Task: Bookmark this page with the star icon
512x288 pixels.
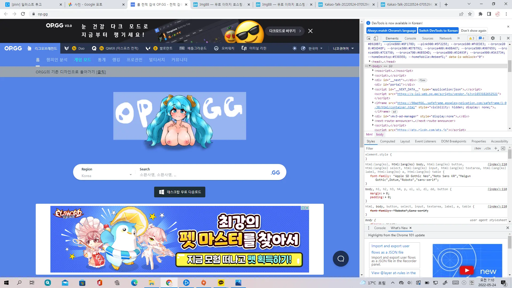Action: click(470, 14)
